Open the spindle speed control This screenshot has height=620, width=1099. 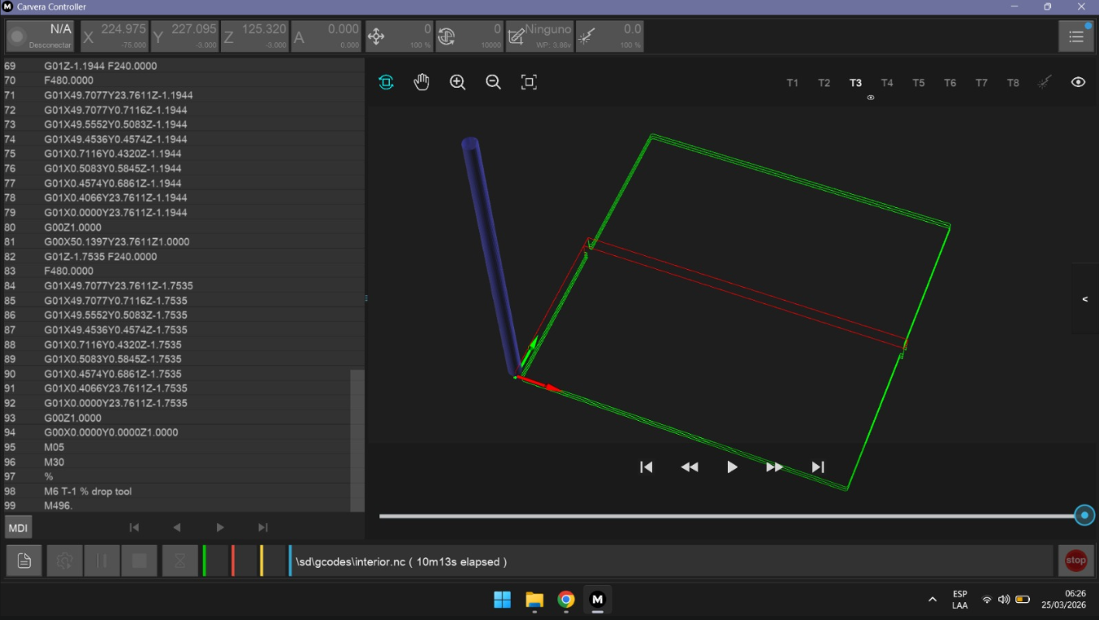tap(469, 37)
